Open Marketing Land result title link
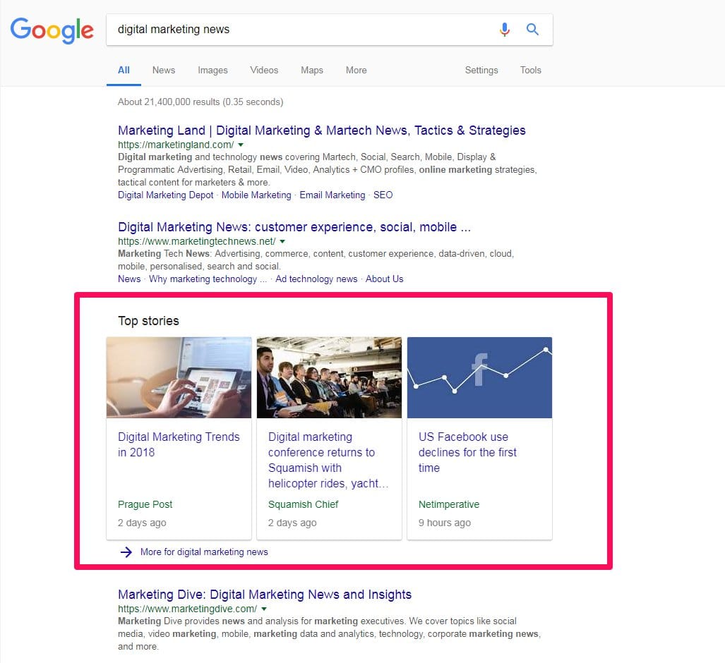This screenshot has height=663, width=725. [x=321, y=130]
